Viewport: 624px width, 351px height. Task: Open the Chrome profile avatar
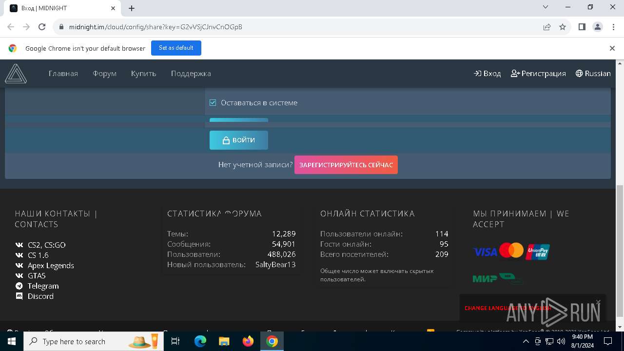pos(598,27)
